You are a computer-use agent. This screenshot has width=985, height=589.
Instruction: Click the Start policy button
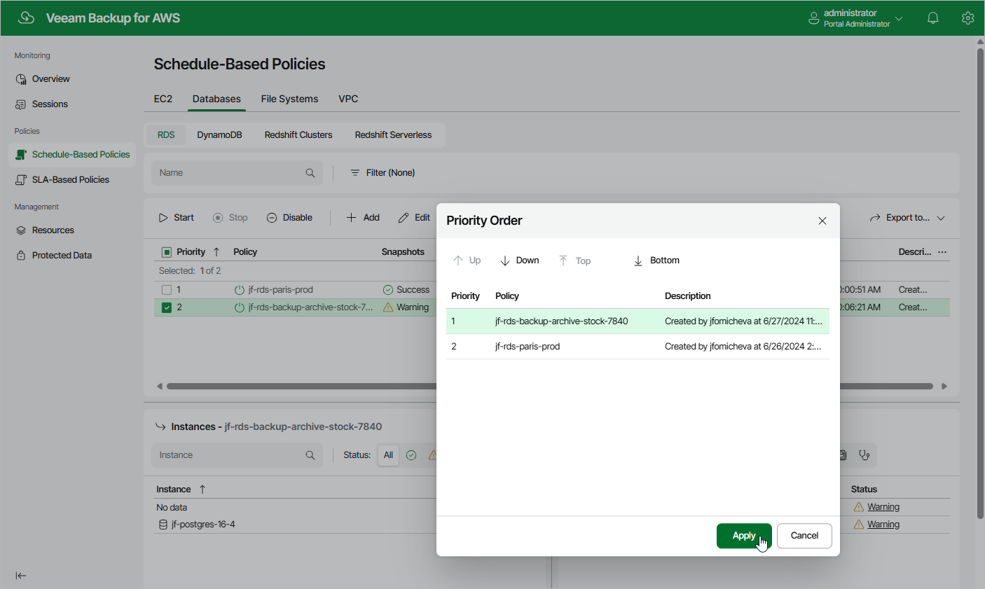[176, 218]
